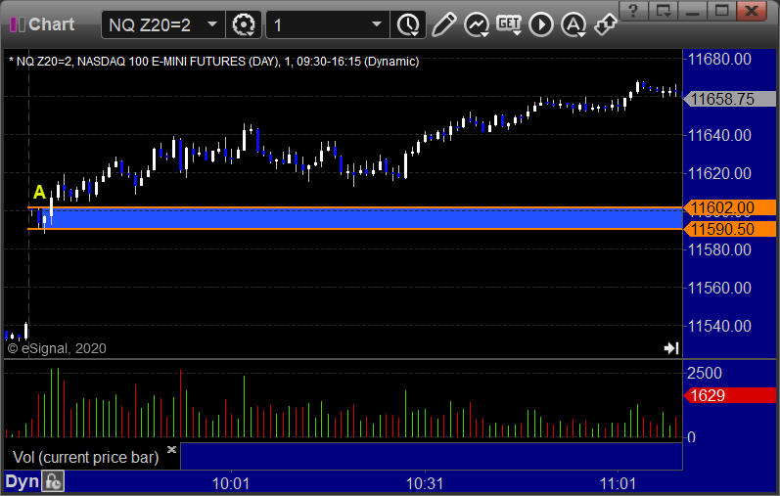Click the 11540.00 price axis label
780x496 pixels.
point(719,327)
